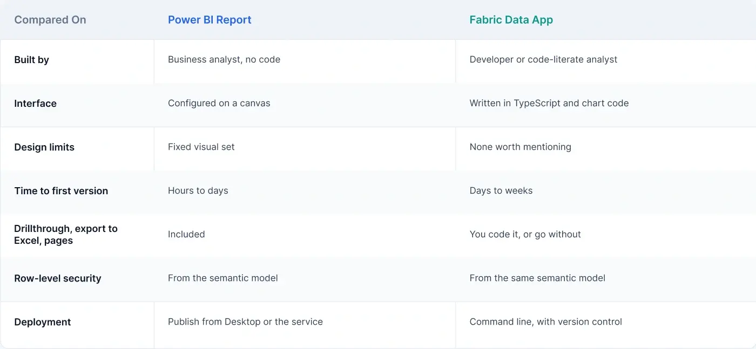
Task: Select the 'Row-level security' row label
Action: [x=58, y=278]
